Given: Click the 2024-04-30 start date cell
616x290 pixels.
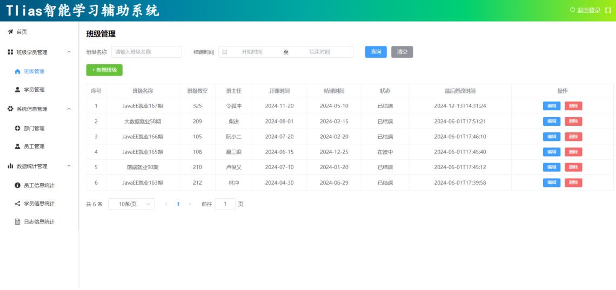Looking at the screenshot, I should tap(279, 183).
